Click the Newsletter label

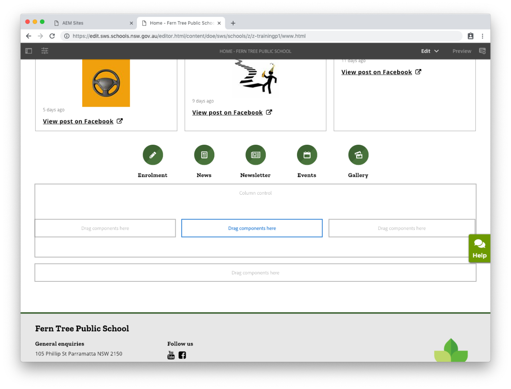coord(255,175)
